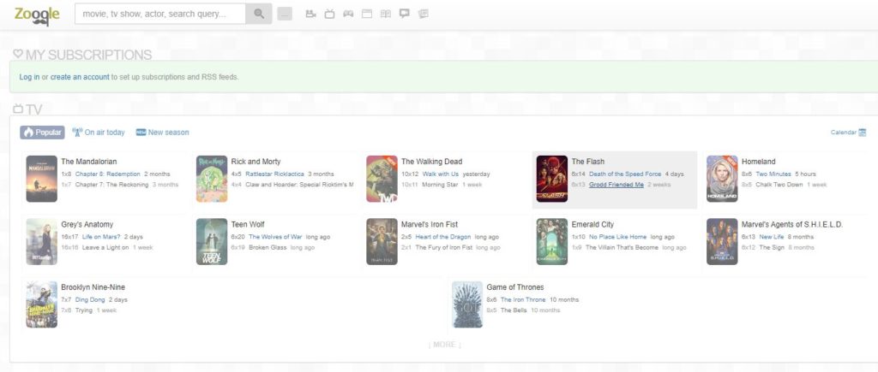Viewport: 878px width, 372px height.
Task: Open the speech bubble comments icon
Action: (405, 14)
